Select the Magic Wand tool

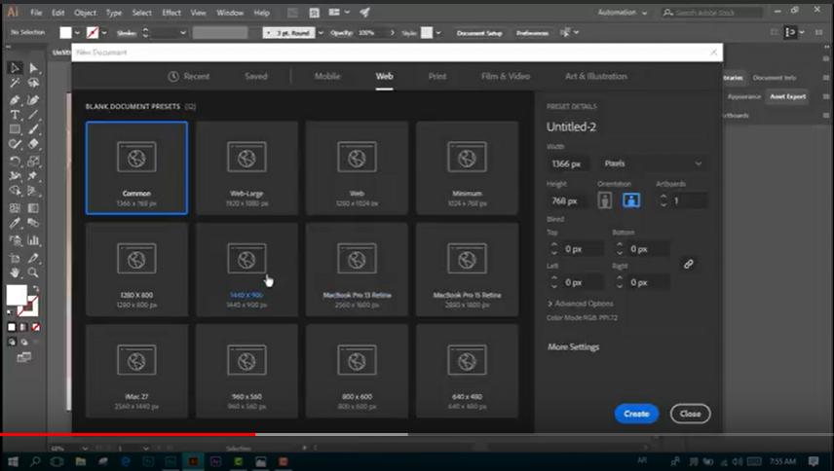(x=15, y=83)
